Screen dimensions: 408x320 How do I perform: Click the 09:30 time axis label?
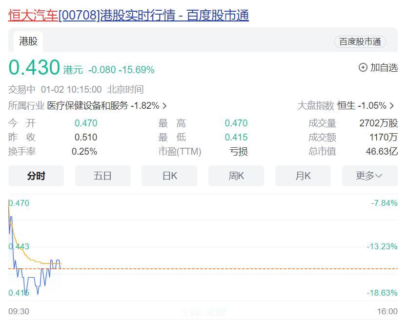click(x=19, y=311)
